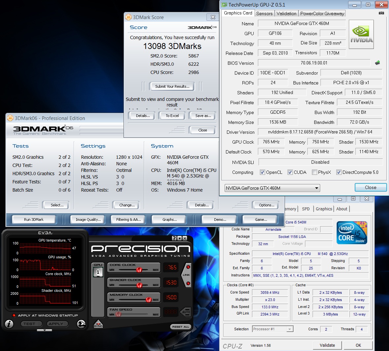Open EVGA Precision info button
The width and height of the screenshot is (389, 351).
tap(9, 324)
